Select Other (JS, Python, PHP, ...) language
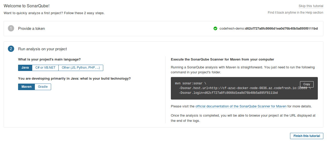 coord(81,68)
